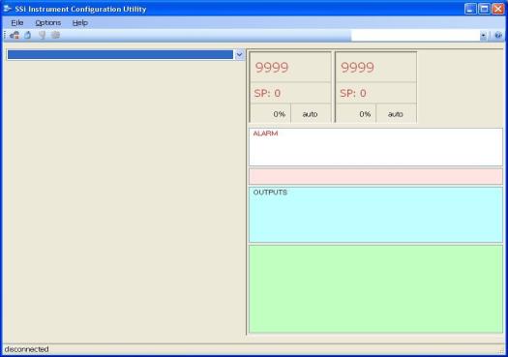The width and height of the screenshot is (508, 357).
Task: Click the OUTPUTS label in cyan panel
Action: pos(270,193)
